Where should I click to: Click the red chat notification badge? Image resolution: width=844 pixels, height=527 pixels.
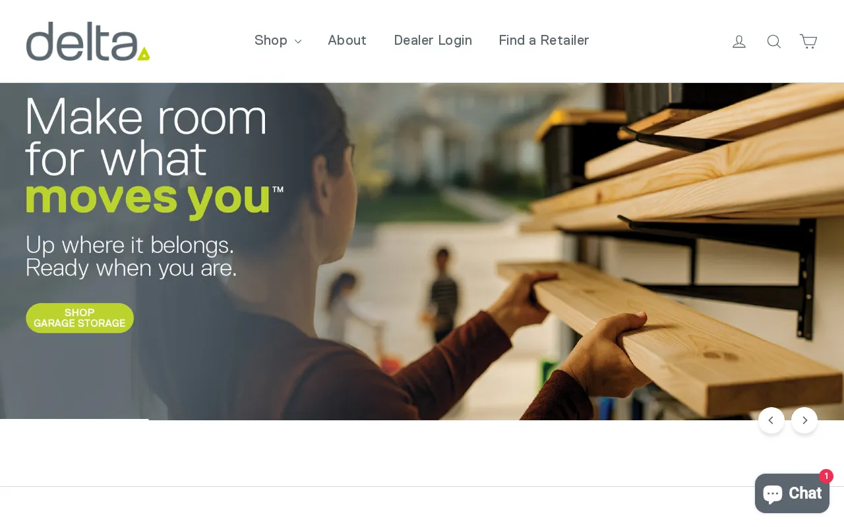click(826, 476)
